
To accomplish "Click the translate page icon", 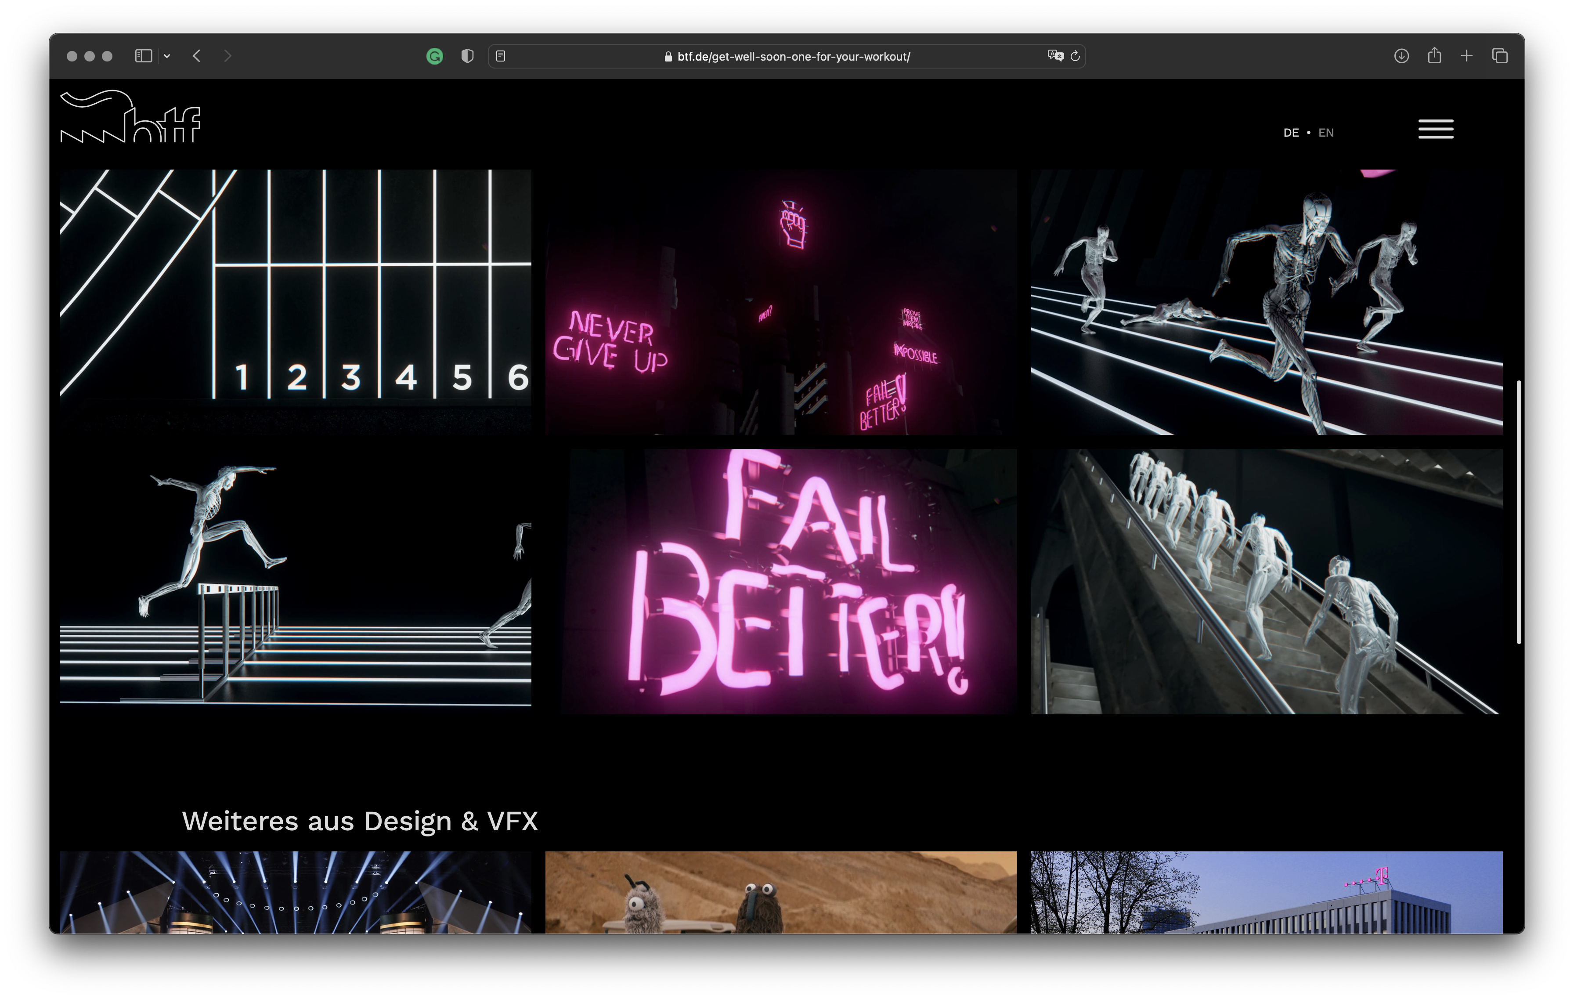I will (1055, 55).
